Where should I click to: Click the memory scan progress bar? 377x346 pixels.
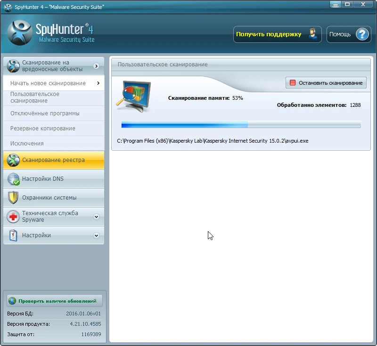coord(241,125)
